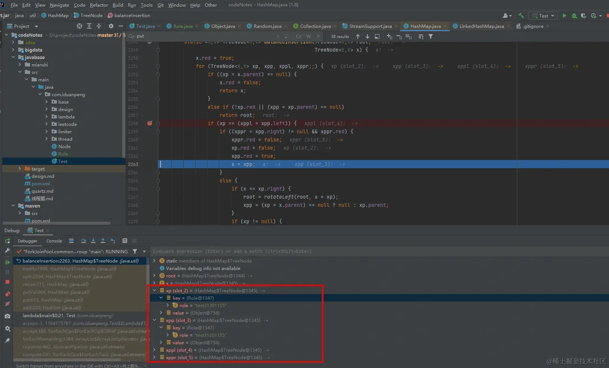Filter frames in the debugger stack
Viewport: 609px width, 368px height.
[135, 251]
